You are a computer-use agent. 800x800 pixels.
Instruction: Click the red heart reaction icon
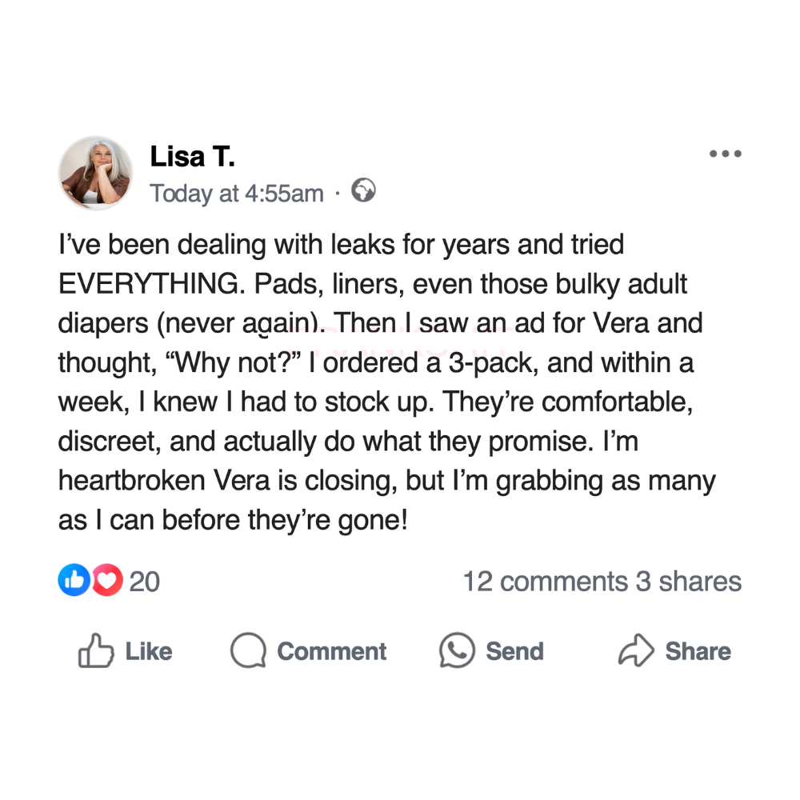coord(107,581)
